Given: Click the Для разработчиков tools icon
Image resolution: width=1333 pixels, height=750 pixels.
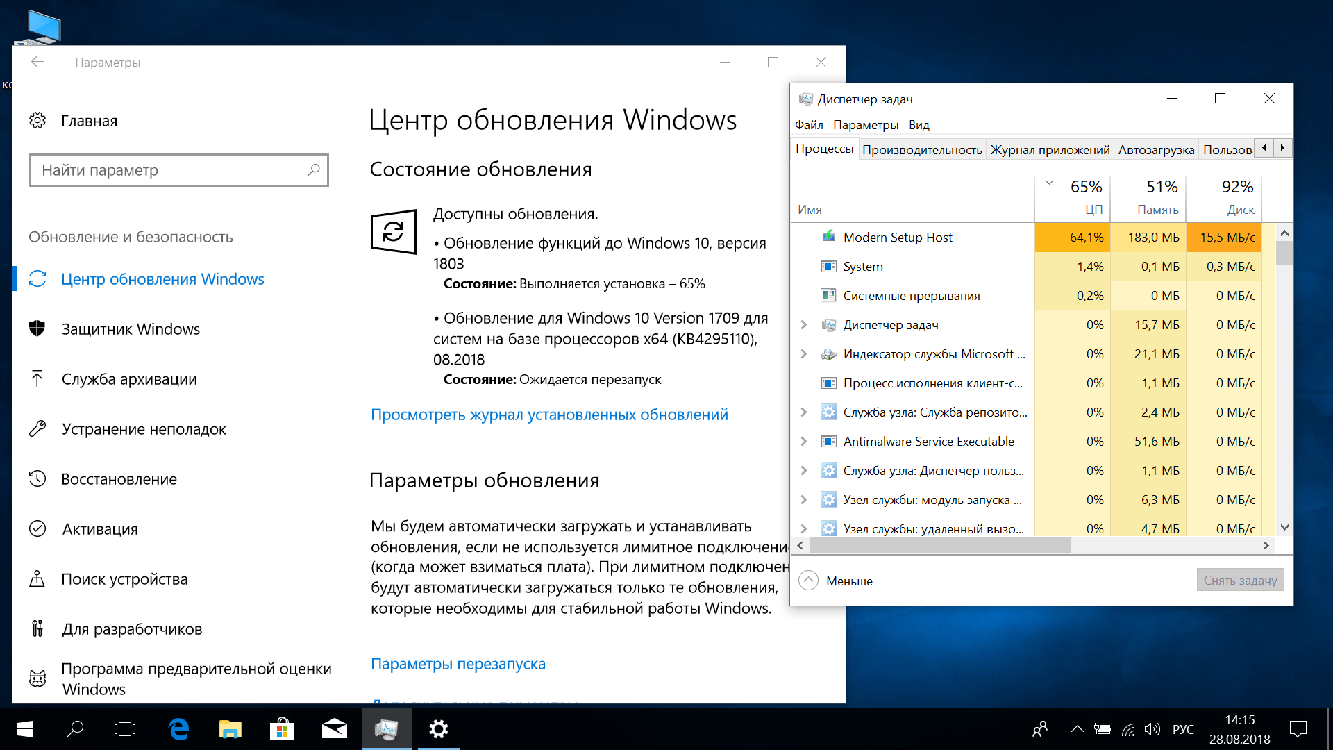Looking at the screenshot, I should (37, 628).
